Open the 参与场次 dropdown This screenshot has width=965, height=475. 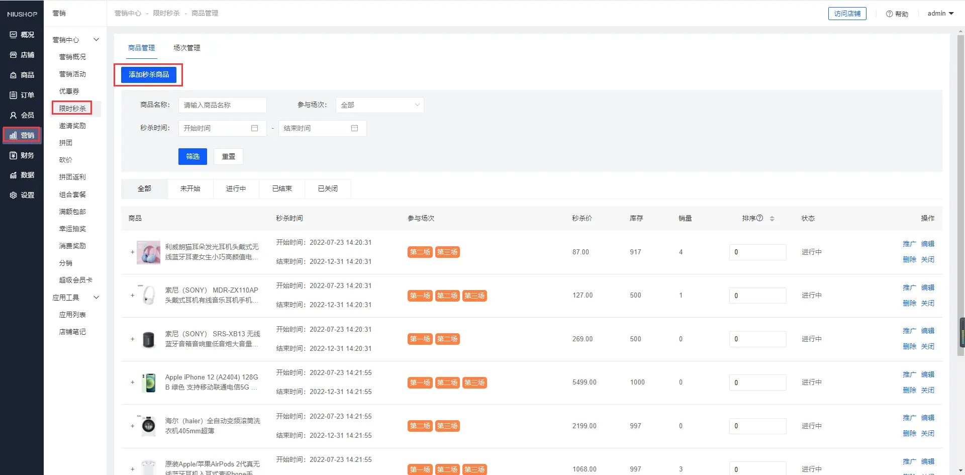(379, 105)
